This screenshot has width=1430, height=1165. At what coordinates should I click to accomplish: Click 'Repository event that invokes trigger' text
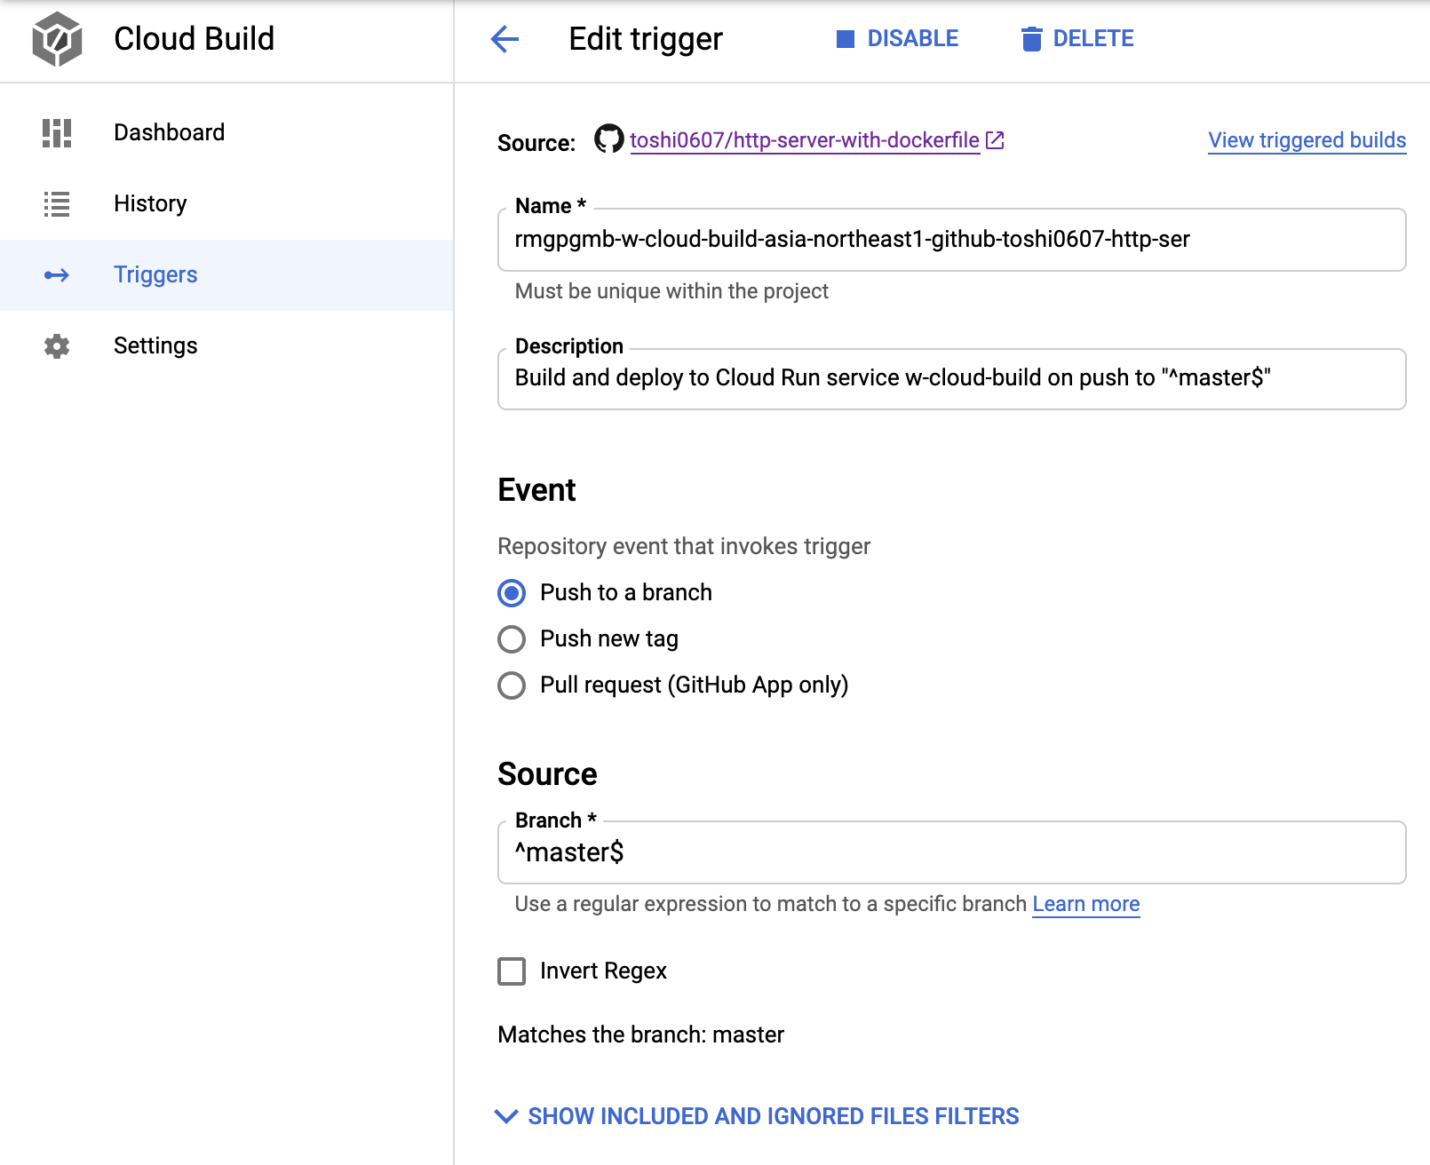(x=684, y=546)
